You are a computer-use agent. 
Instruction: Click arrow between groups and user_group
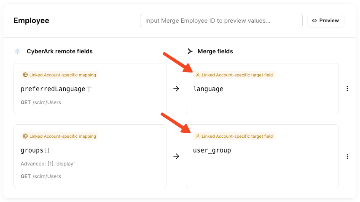pyautogui.click(x=176, y=156)
